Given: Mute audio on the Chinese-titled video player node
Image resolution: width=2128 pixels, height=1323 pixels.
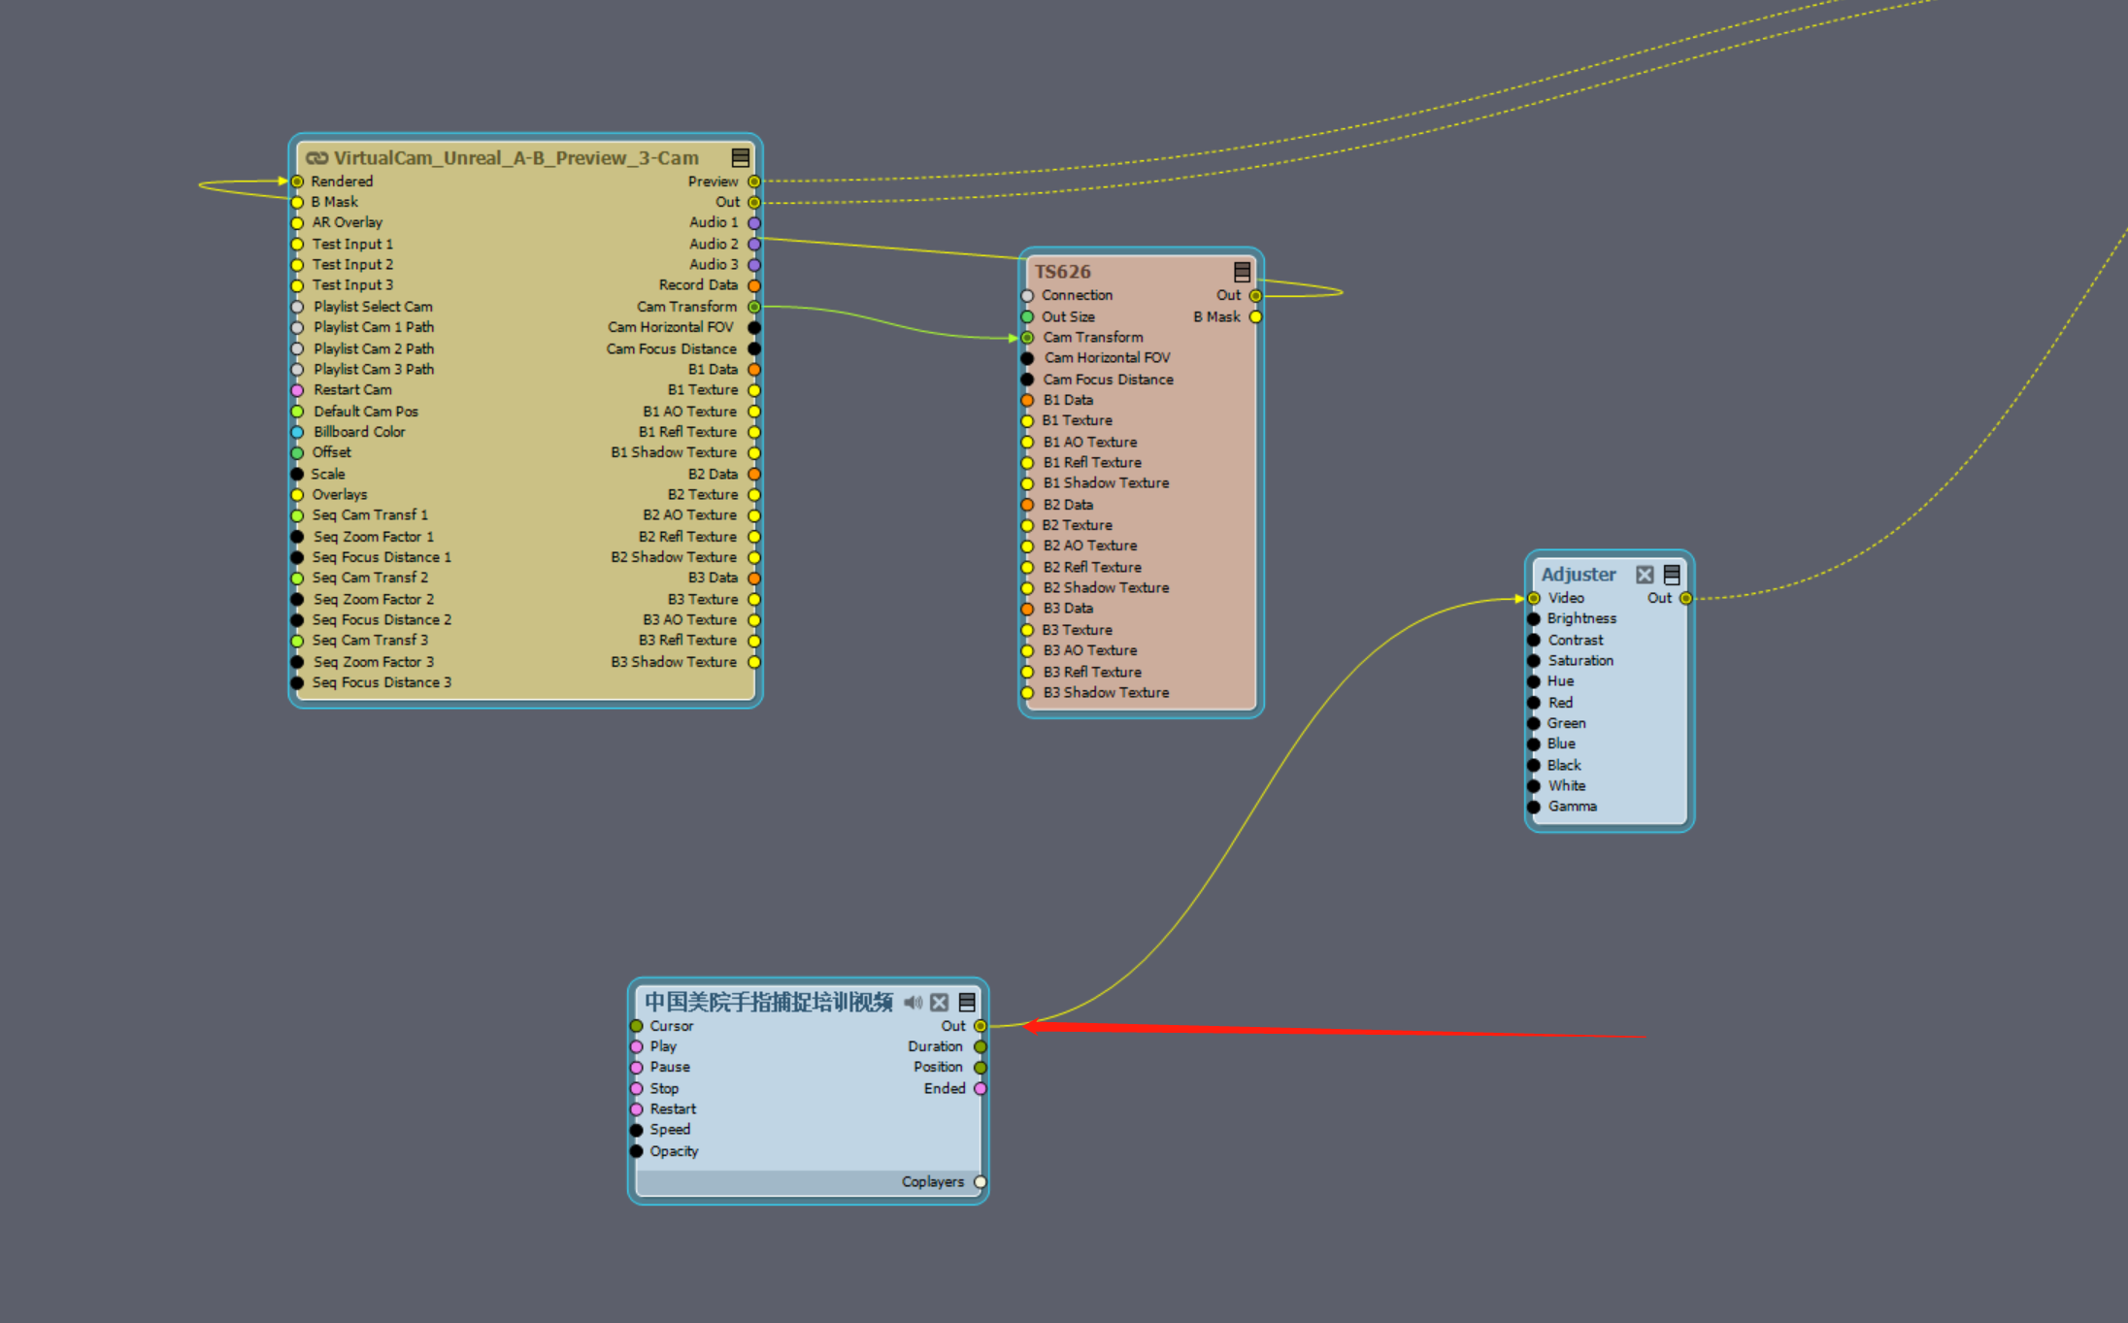Looking at the screenshot, I should [913, 1002].
